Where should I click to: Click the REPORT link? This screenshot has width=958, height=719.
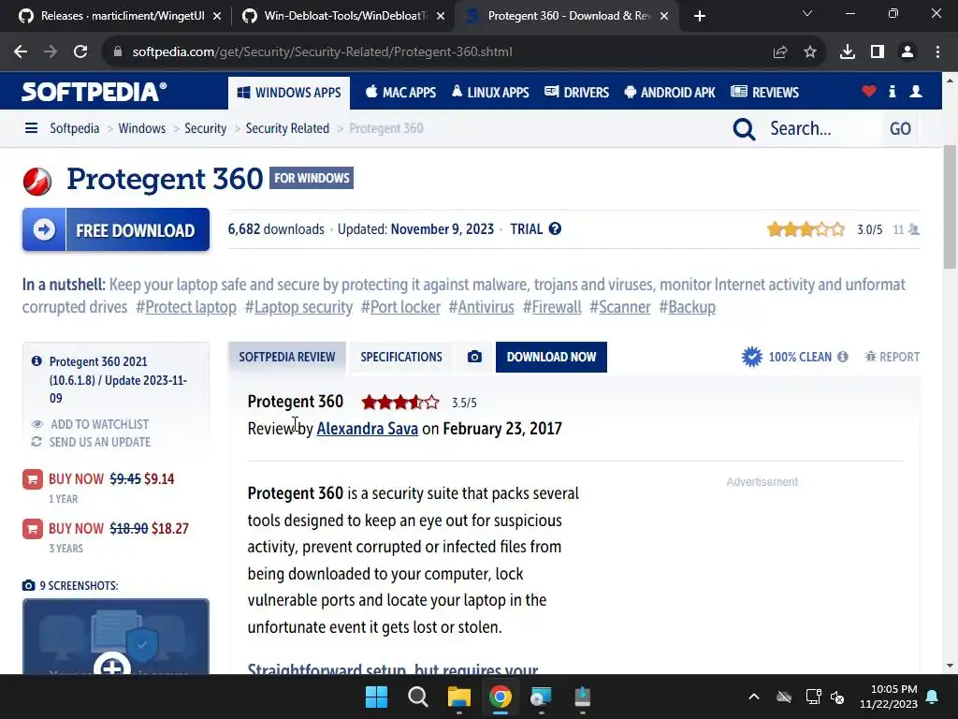click(x=893, y=357)
